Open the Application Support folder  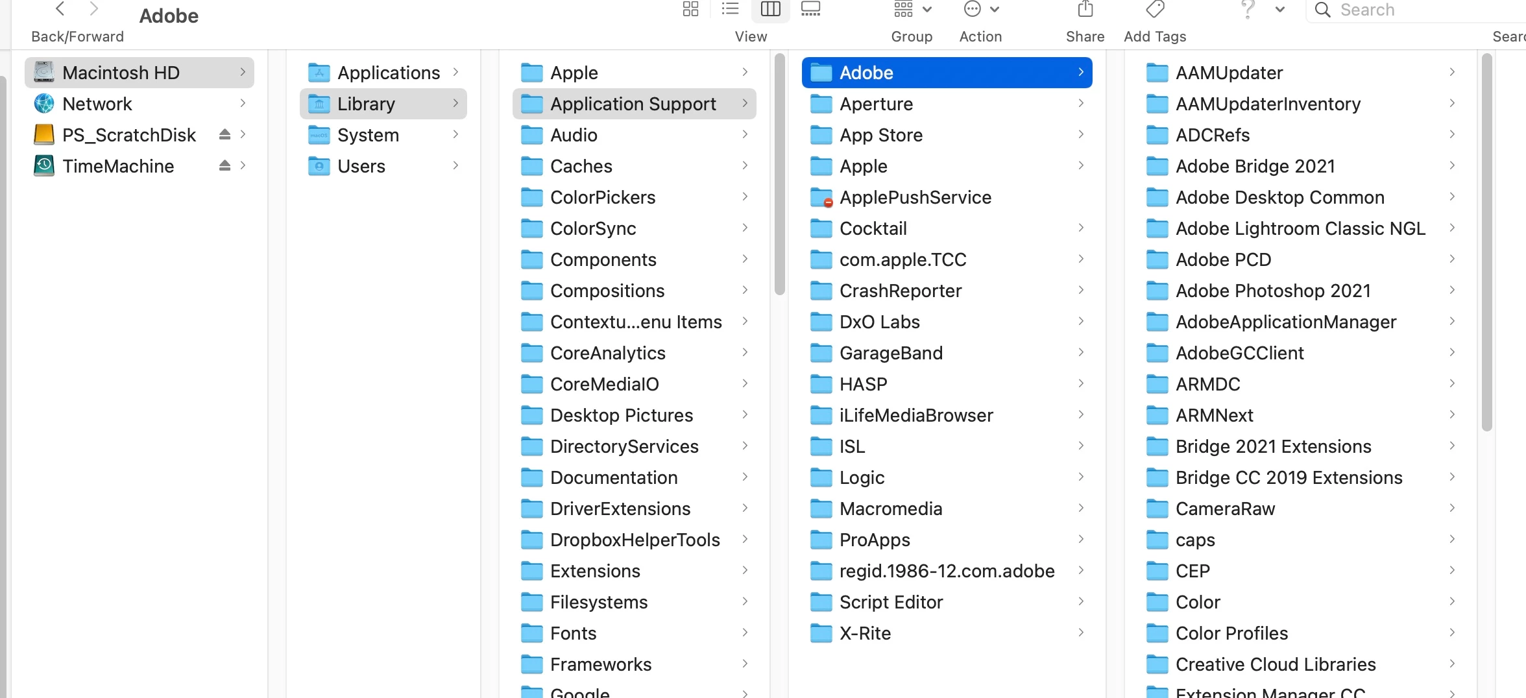pyautogui.click(x=635, y=104)
